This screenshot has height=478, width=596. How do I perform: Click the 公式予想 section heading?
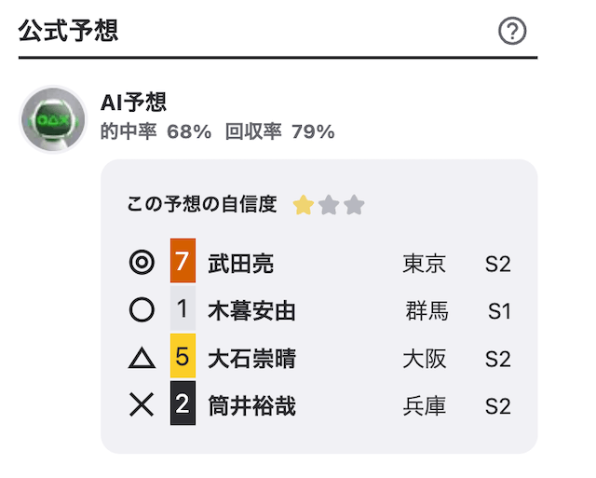[x=68, y=31]
